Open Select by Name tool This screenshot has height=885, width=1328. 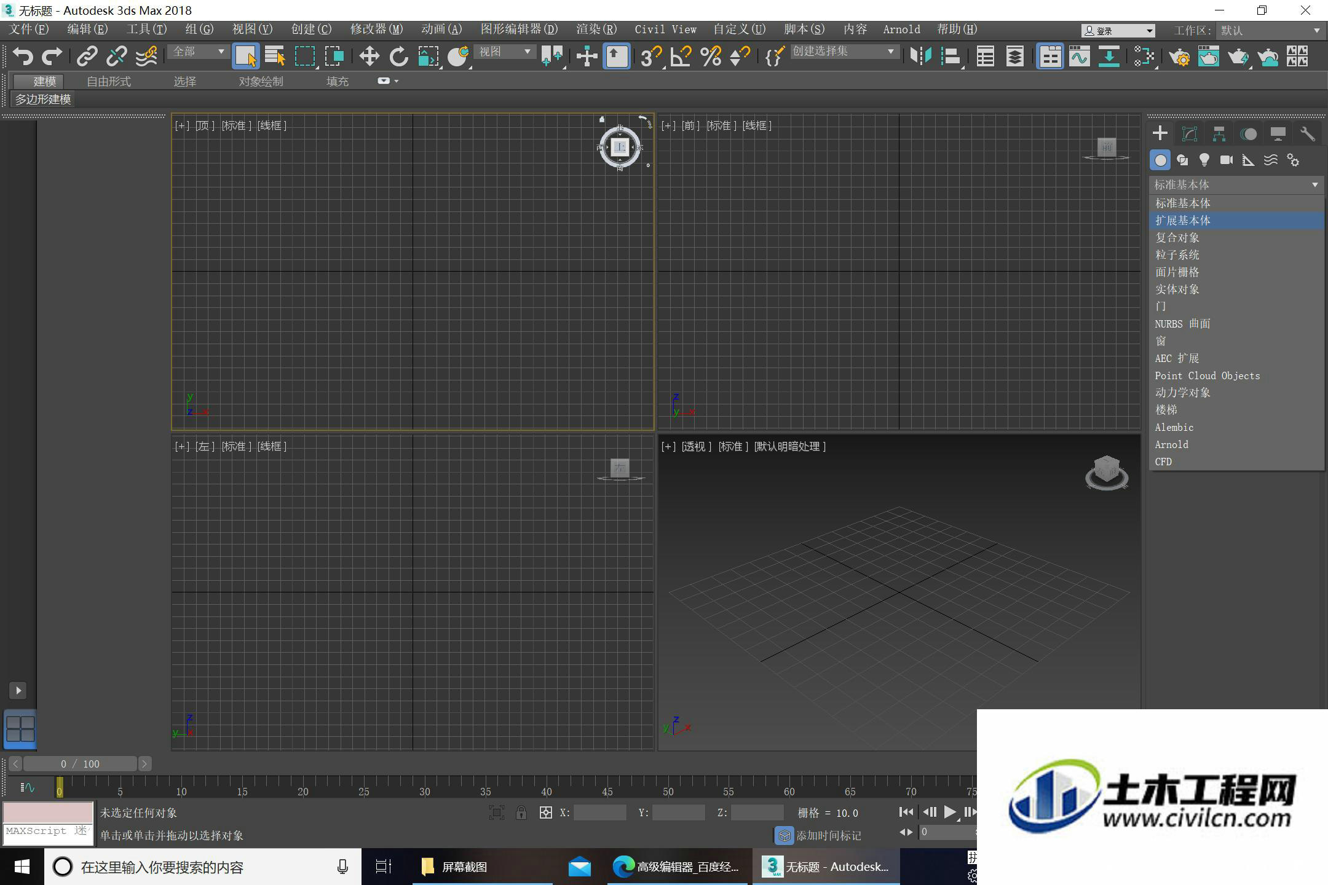click(275, 57)
